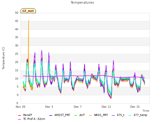165x124 pixels.
Task: Click the blue AM25T_PRT legend swatch
Action: click(x=51, y=115)
